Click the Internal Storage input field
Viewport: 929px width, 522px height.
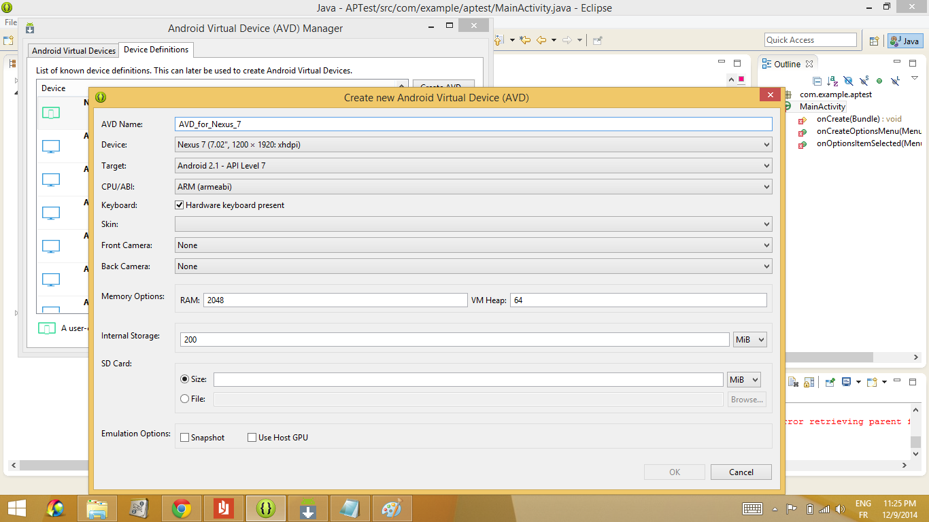pyautogui.click(x=455, y=339)
